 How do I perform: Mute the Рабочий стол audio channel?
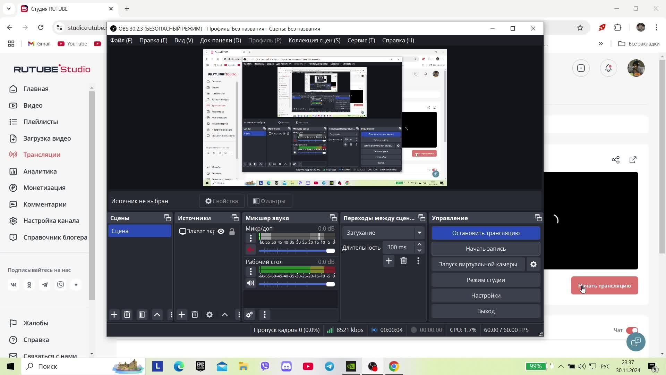pos(250,283)
